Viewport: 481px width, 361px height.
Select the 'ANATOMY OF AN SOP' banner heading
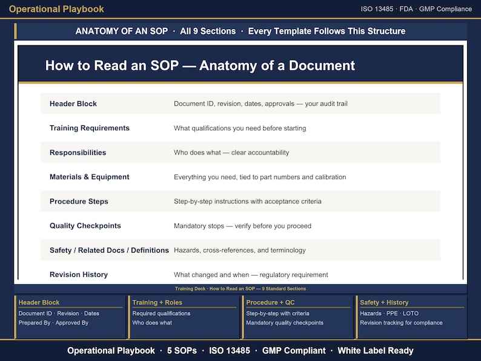coord(122,31)
